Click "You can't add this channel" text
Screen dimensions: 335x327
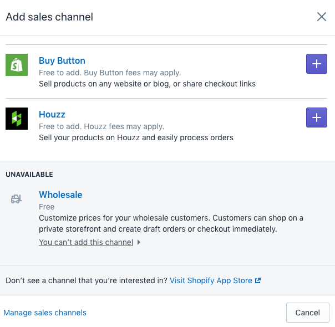coord(86,242)
